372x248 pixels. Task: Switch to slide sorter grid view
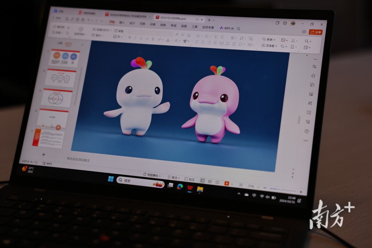[x=210, y=182]
